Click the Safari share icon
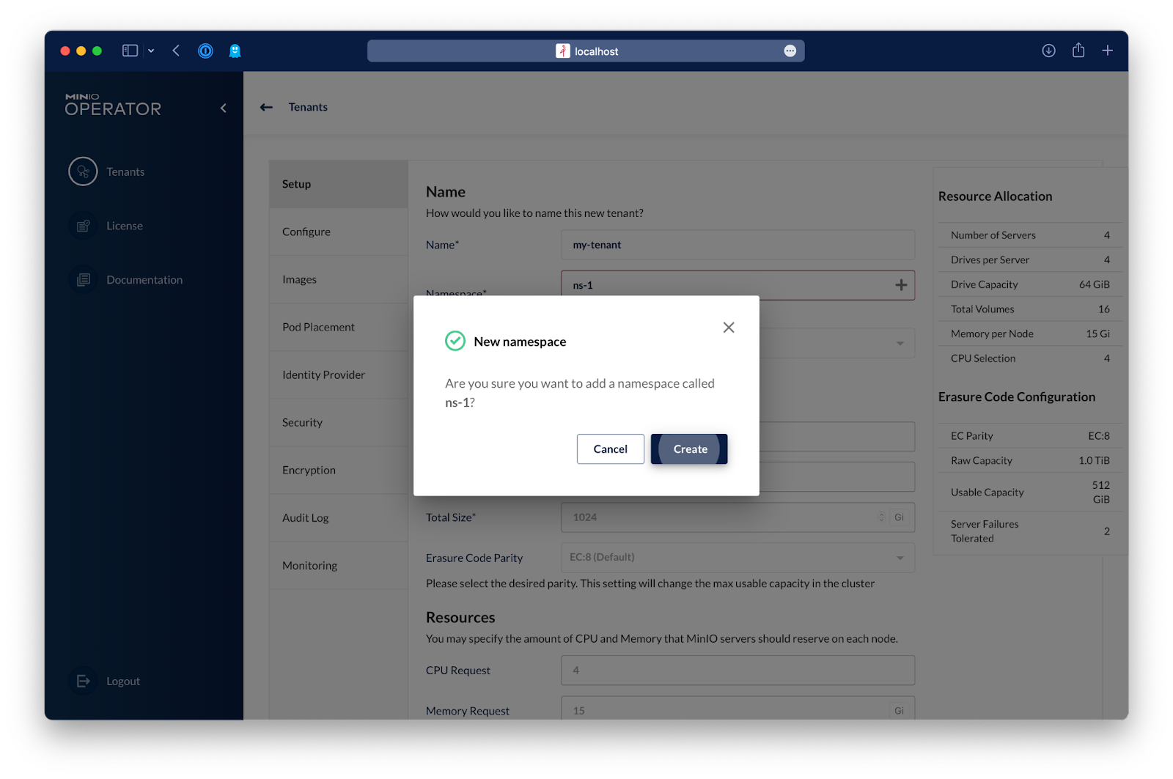 click(1078, 51)
